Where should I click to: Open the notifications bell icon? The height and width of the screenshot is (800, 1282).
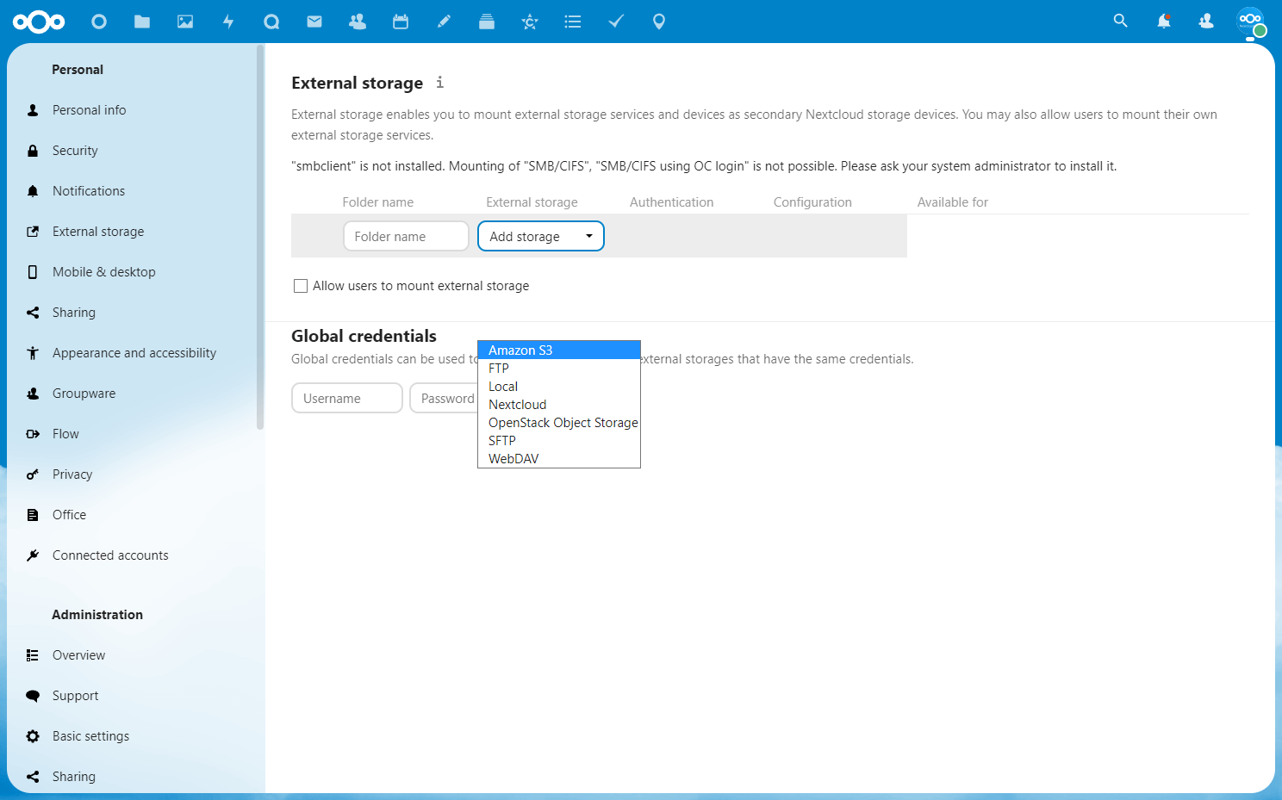click(x=1163, y=21)
